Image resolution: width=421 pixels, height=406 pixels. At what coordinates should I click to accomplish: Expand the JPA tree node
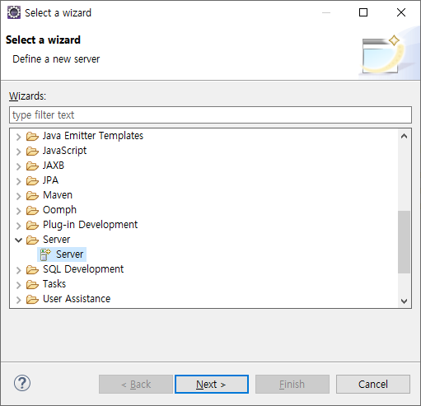[18, 181]
